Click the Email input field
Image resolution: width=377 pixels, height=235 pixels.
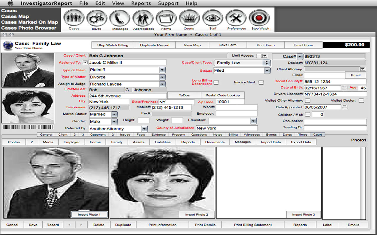[x=325, y=75]
